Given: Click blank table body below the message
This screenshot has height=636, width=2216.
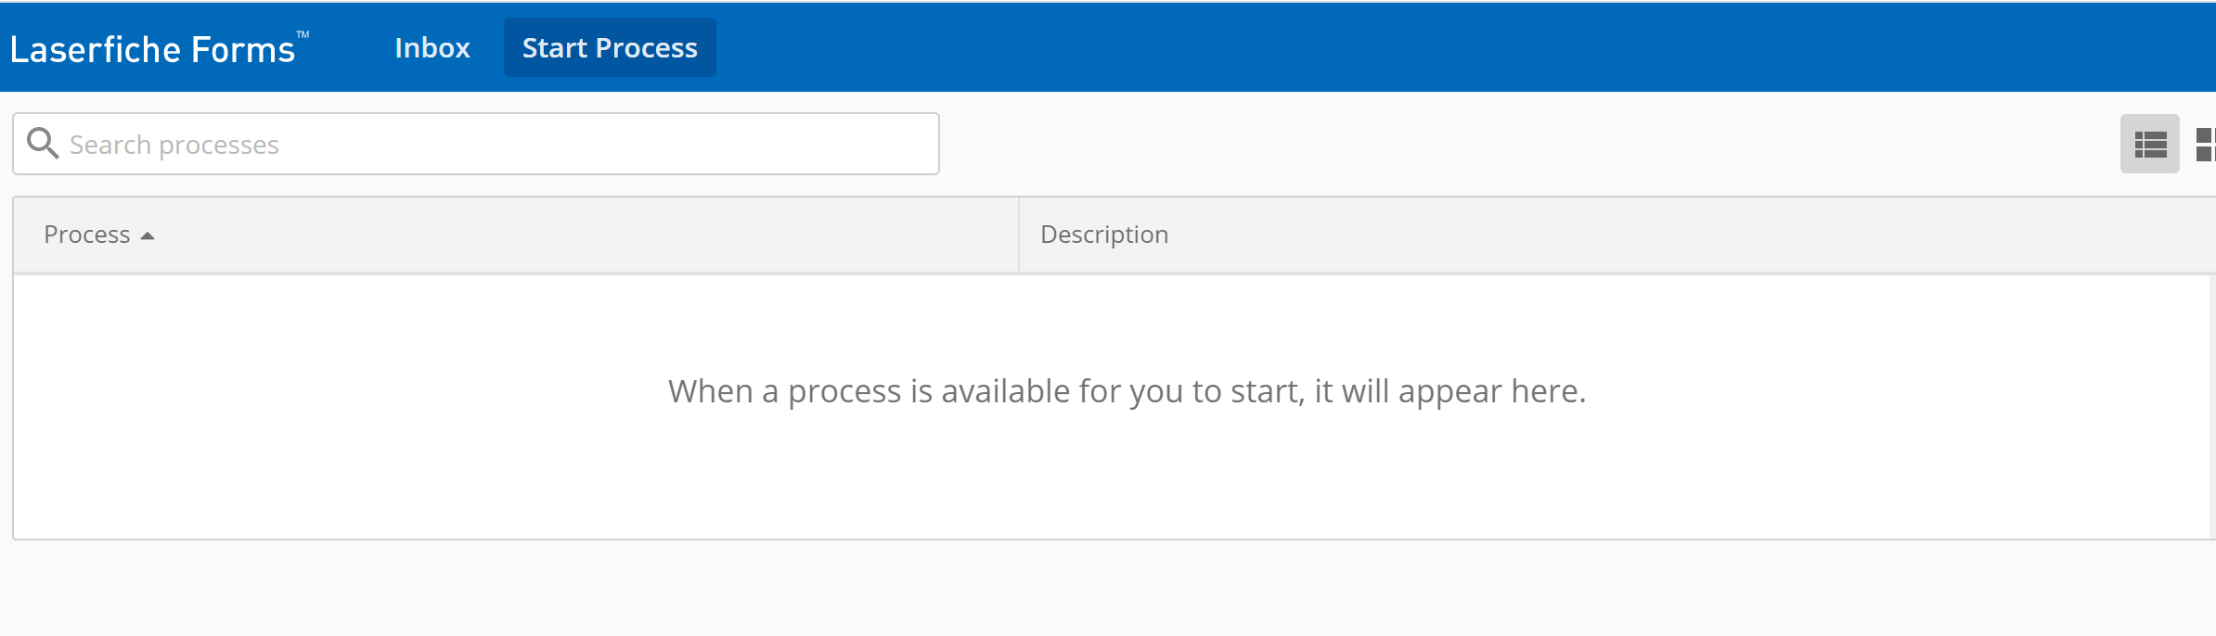Looking at the screenshot, I should pos(1114,482).
